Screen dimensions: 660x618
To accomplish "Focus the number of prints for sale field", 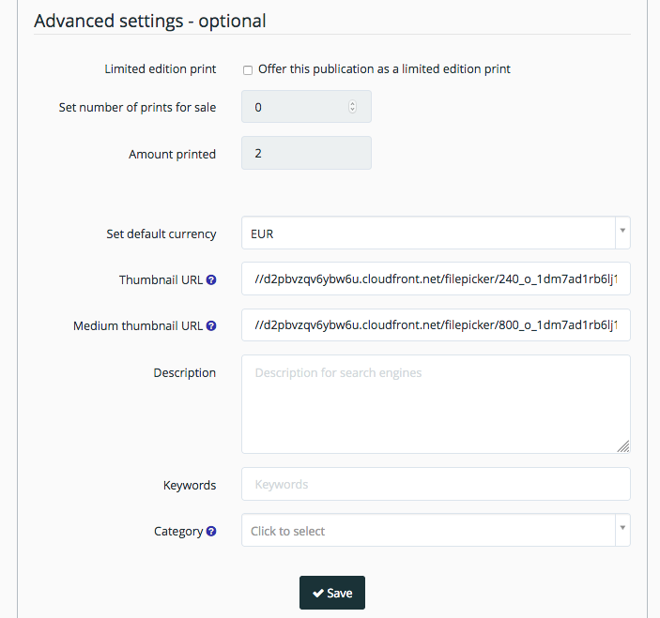I will point(306,107).
